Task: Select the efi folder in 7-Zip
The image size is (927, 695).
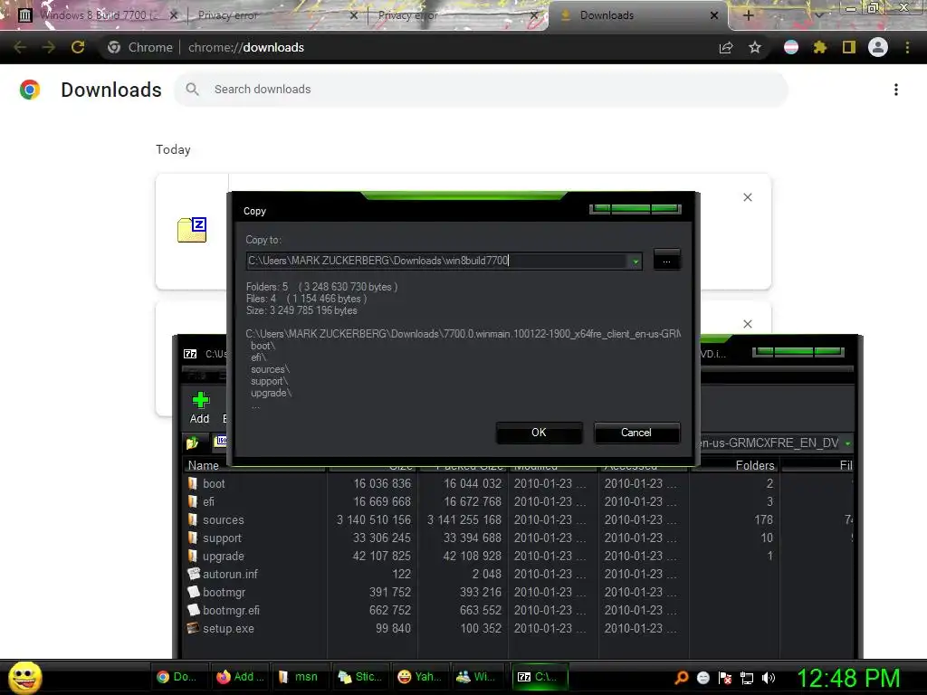Action: pyautogui.click(x=208, y=501)
